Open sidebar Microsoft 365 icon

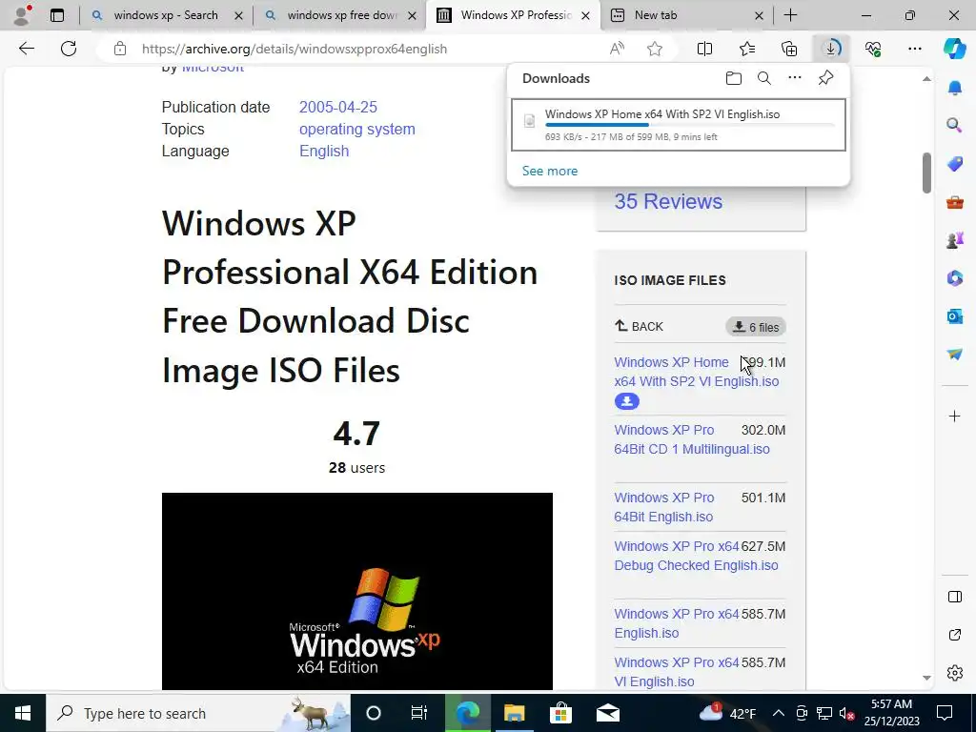pyautogui.click(x=955, y=277)
